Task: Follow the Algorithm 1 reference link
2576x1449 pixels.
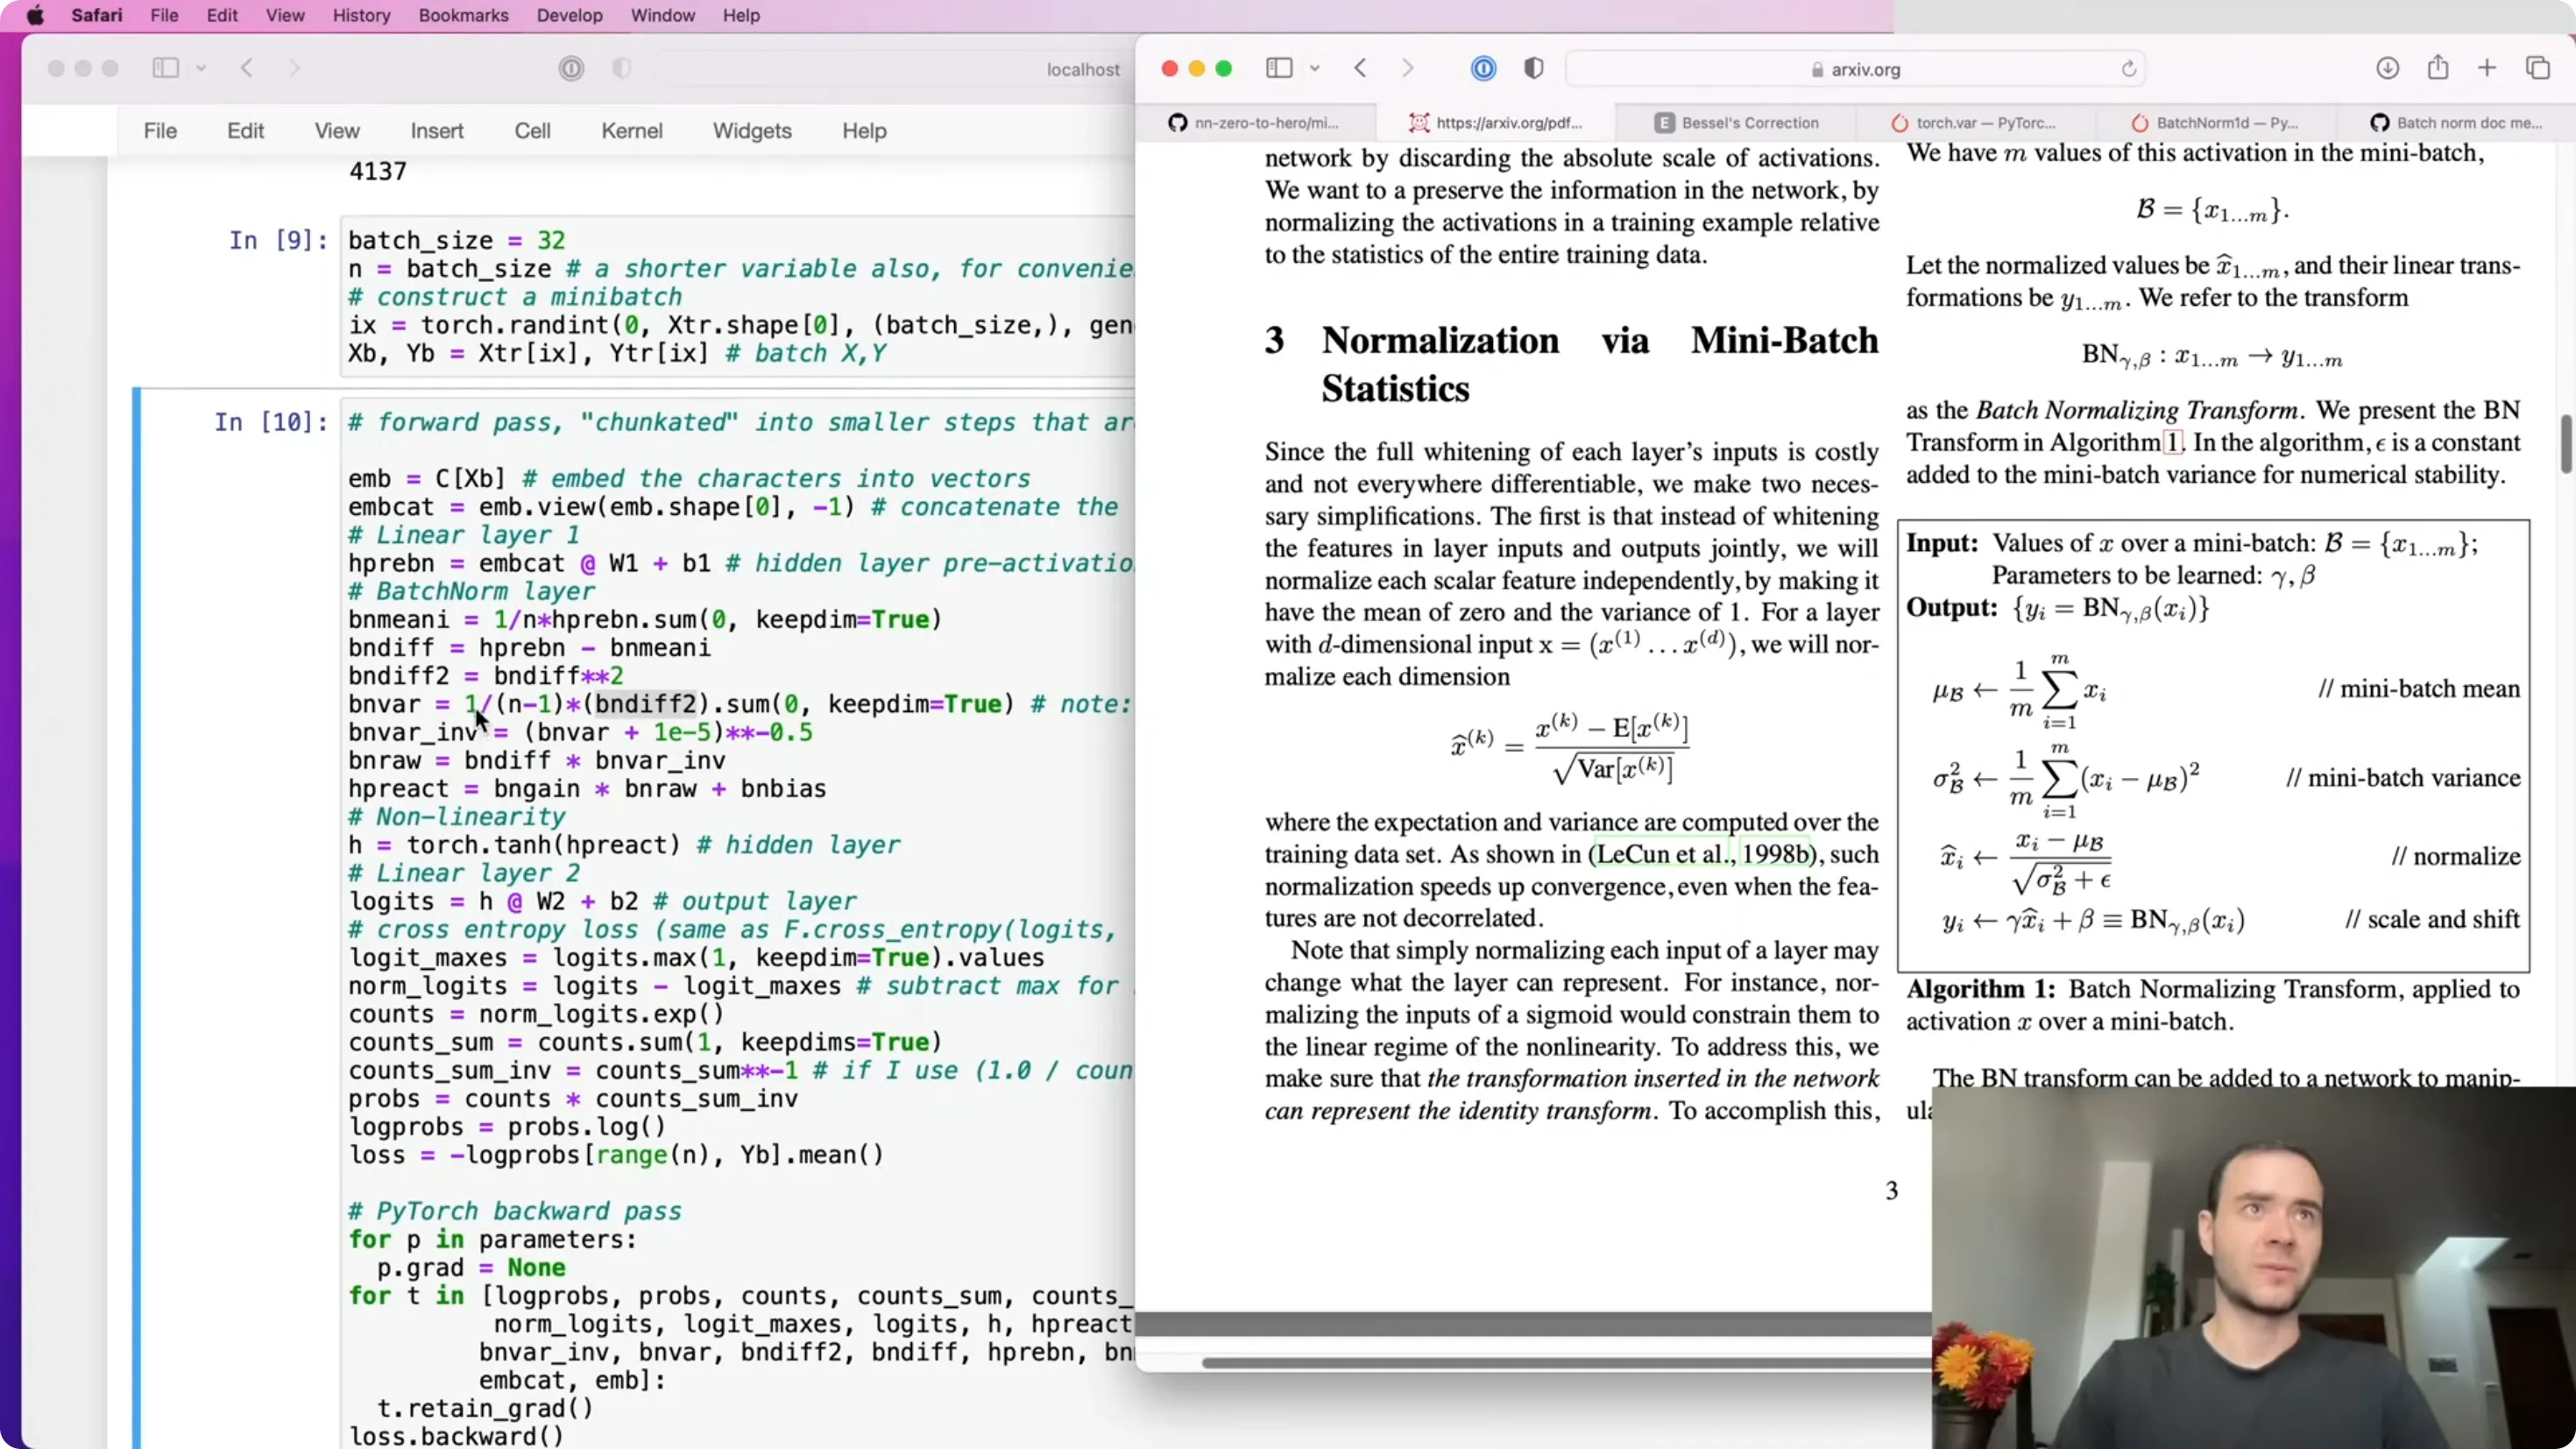Action: [x=2173, y=442]
